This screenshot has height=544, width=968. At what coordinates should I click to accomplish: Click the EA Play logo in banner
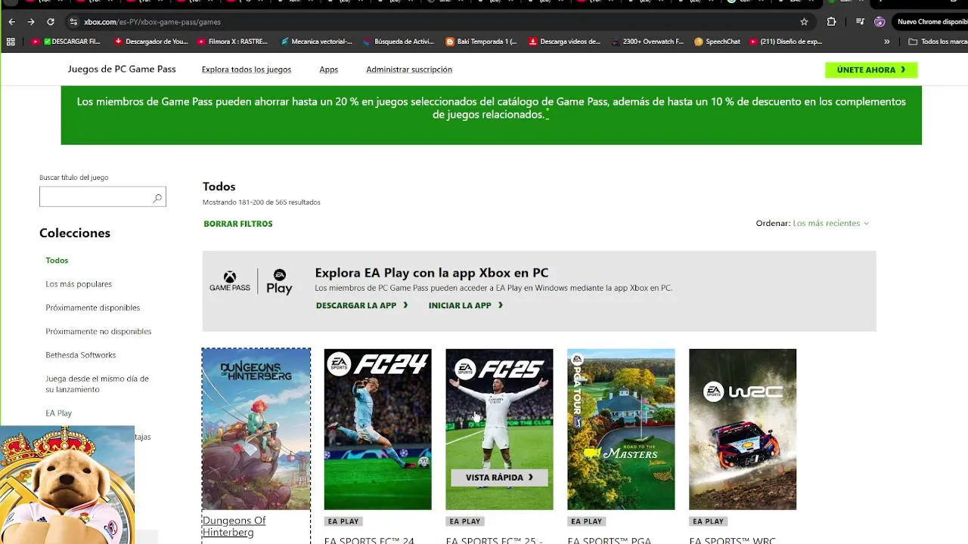pyautogui.click(x=279, y=282)
